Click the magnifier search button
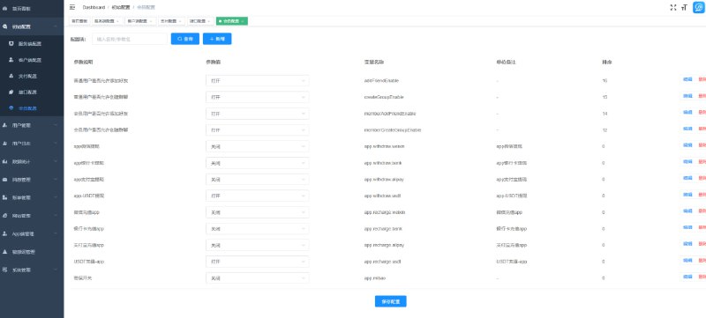This screenshot has height=318, width=706. click(185, 39)
